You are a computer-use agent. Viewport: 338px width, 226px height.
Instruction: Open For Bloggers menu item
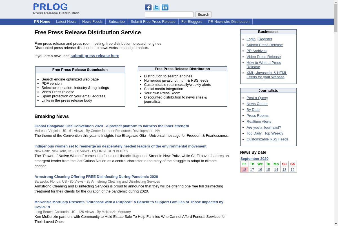point(192,22)
